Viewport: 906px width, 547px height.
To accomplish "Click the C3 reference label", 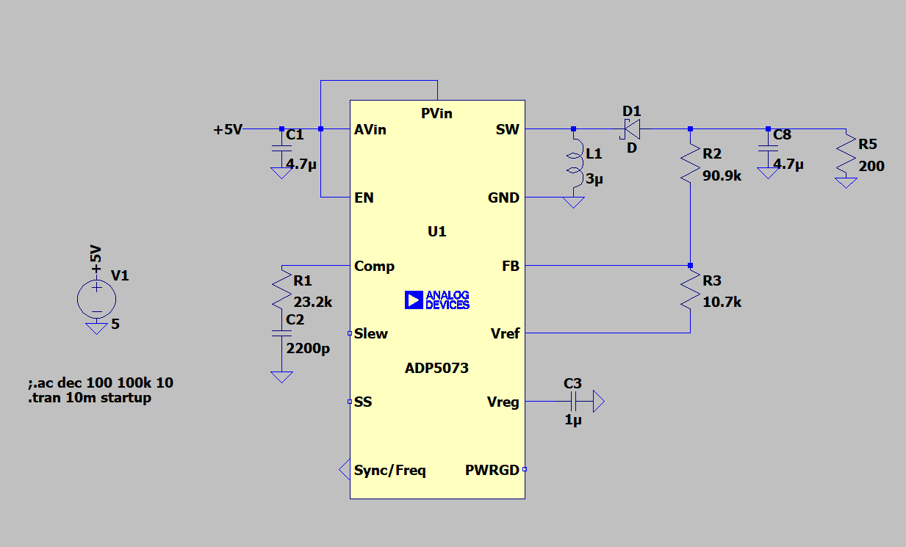I will [572, 384].
